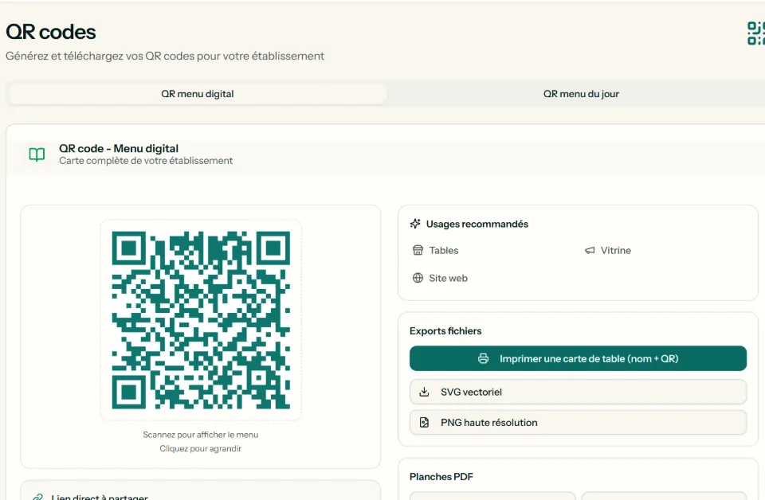Click 'Générez et téléchargez vos QR codes' description

pyautogui.click(x=165, y=56)
